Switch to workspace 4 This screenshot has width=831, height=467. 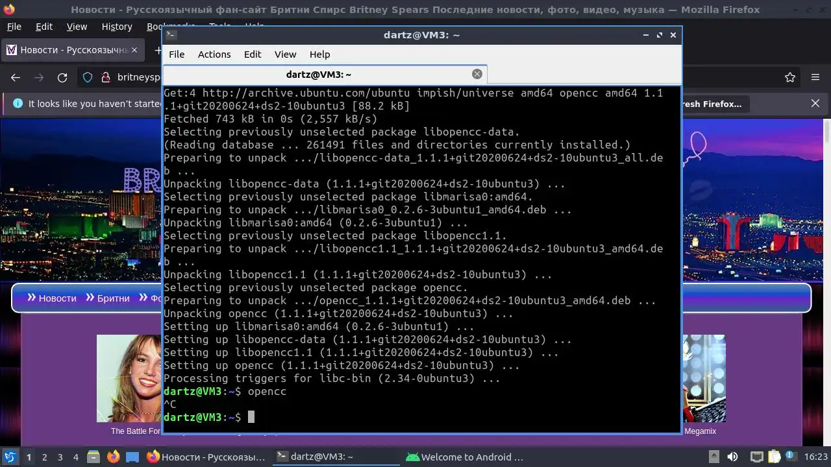[75, 457]
